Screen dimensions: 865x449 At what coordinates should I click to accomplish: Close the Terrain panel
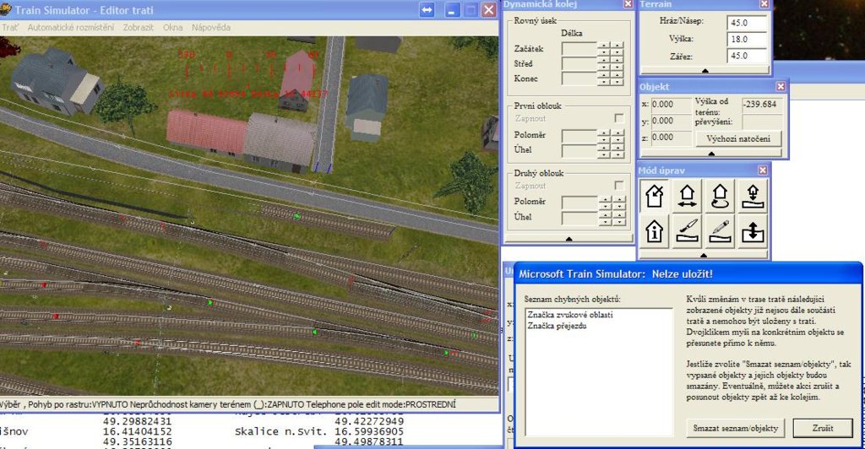(764, 4)
